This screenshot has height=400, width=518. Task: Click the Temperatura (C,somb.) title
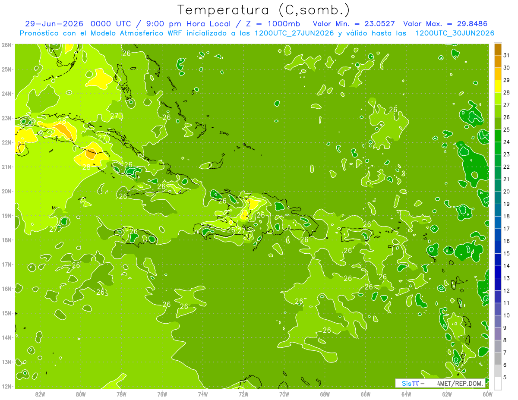click(x=263, y=10)
